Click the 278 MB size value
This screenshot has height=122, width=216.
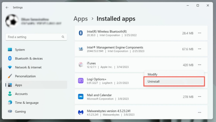pyautogui.click(x=188, y=97)
